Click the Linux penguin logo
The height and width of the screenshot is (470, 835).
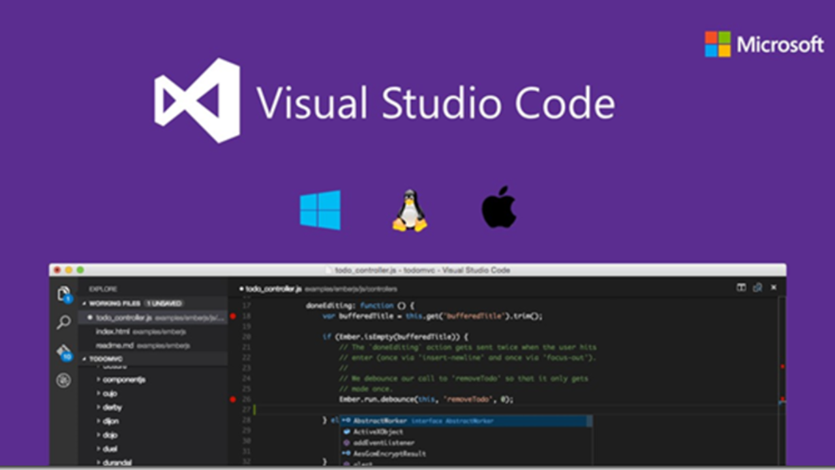(x=409, y=210)
